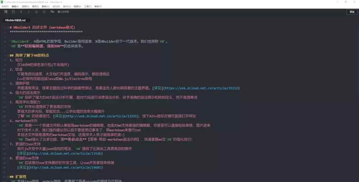Viewport: 359px width, 182px height.
Task: Open the 文件(F) menu
Action: (5, 6)
